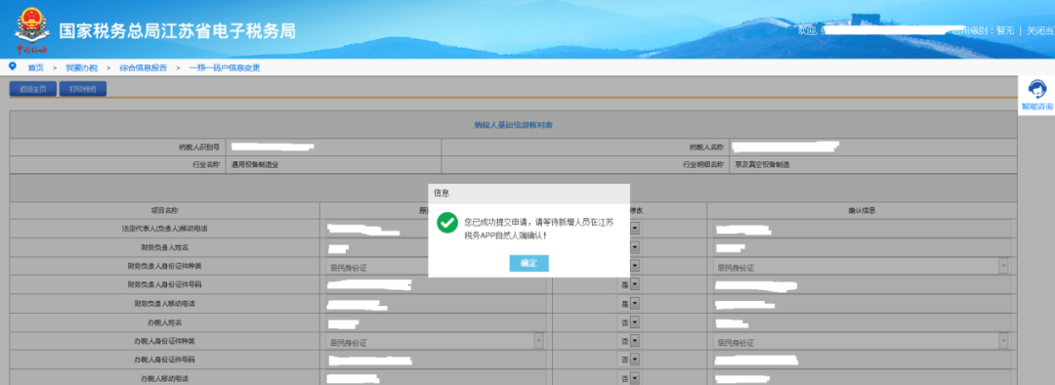The width and height of the screenshot is (1055, 385).
Task: Open modify dropdown for 办税人移动电话 row
Action: (635, 378)
